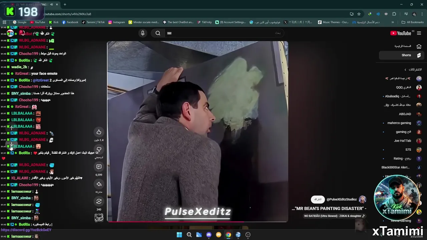Open the Home page sidebar entry
Image resolution: width=427 pixels, height=240 pixels.
401,46
